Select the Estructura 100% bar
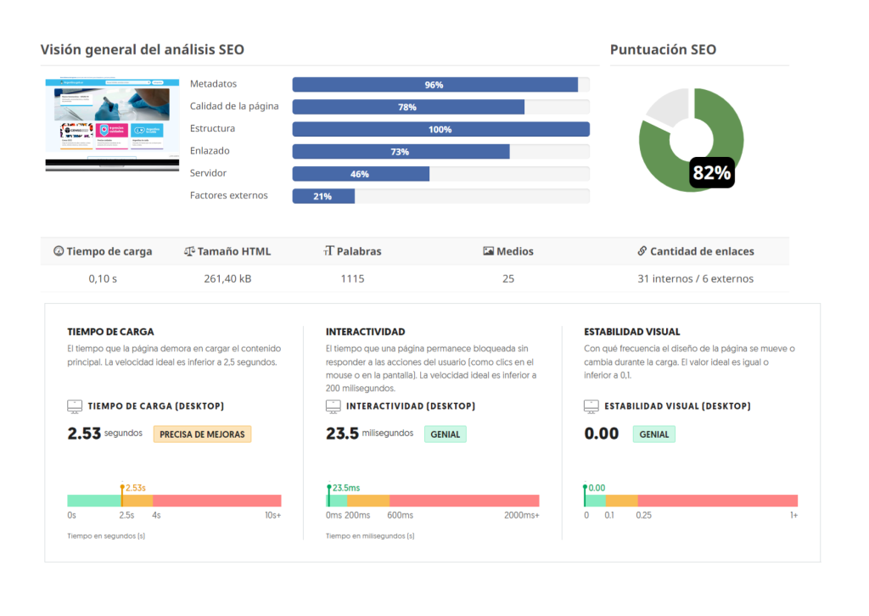The width and height of the screenshot is (869, 616). click(x=440, y=129)
